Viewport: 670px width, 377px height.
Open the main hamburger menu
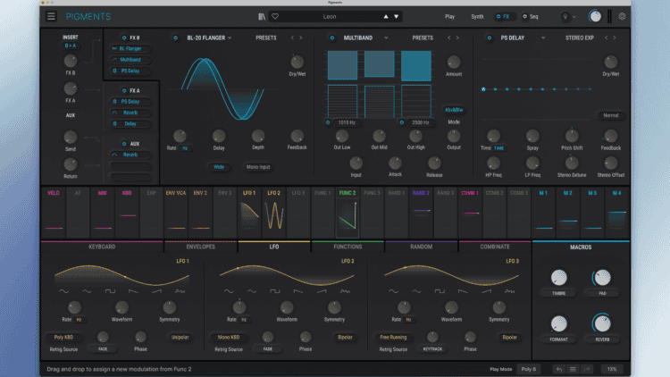point(51,16)
